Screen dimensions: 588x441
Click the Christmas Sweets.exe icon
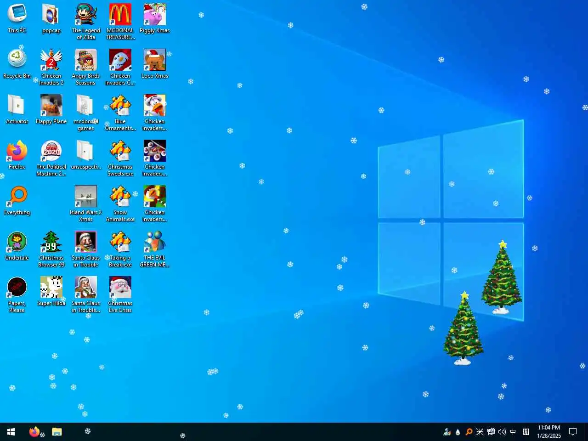[120, 158]
